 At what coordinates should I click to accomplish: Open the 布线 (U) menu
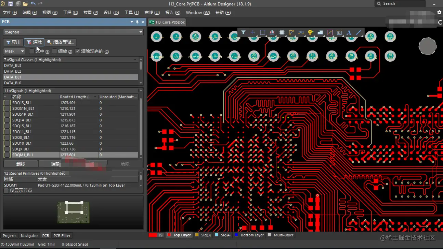click(x=152, y=13)
